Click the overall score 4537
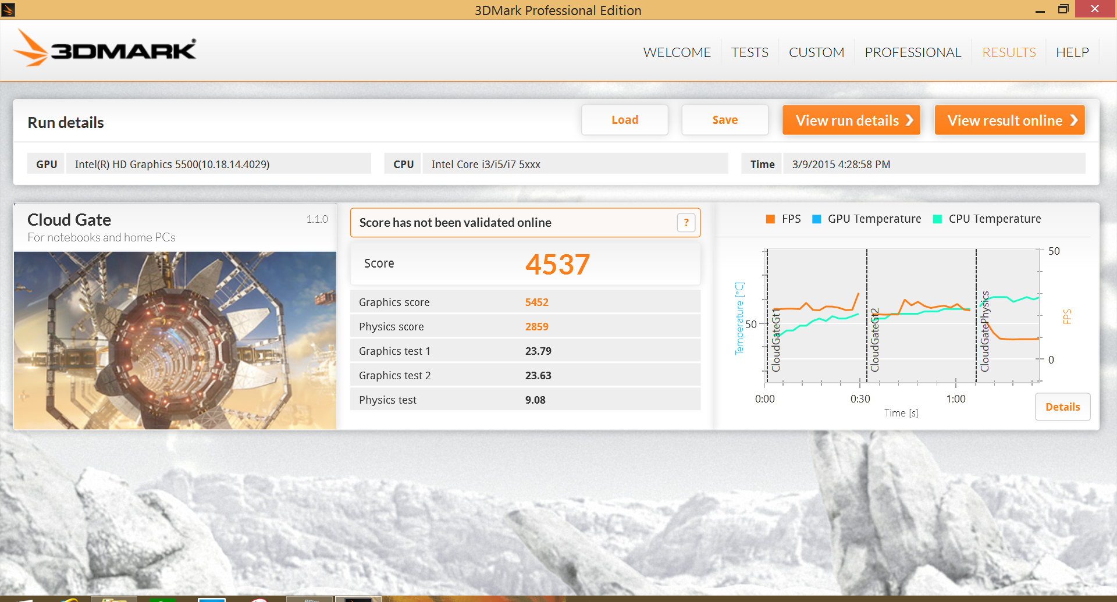Screen dimensions: 1117x602 (557, 264)
